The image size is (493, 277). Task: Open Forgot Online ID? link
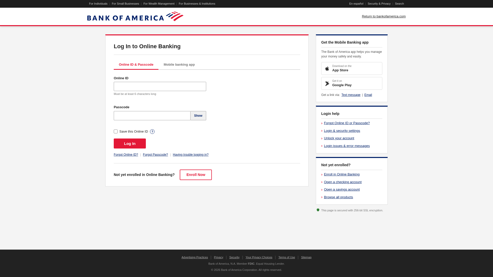pos(126,155)
